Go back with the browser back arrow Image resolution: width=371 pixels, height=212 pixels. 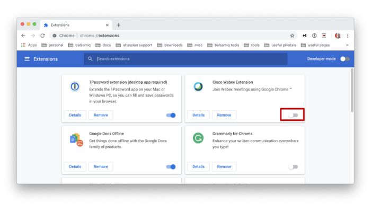coord(23,36)
